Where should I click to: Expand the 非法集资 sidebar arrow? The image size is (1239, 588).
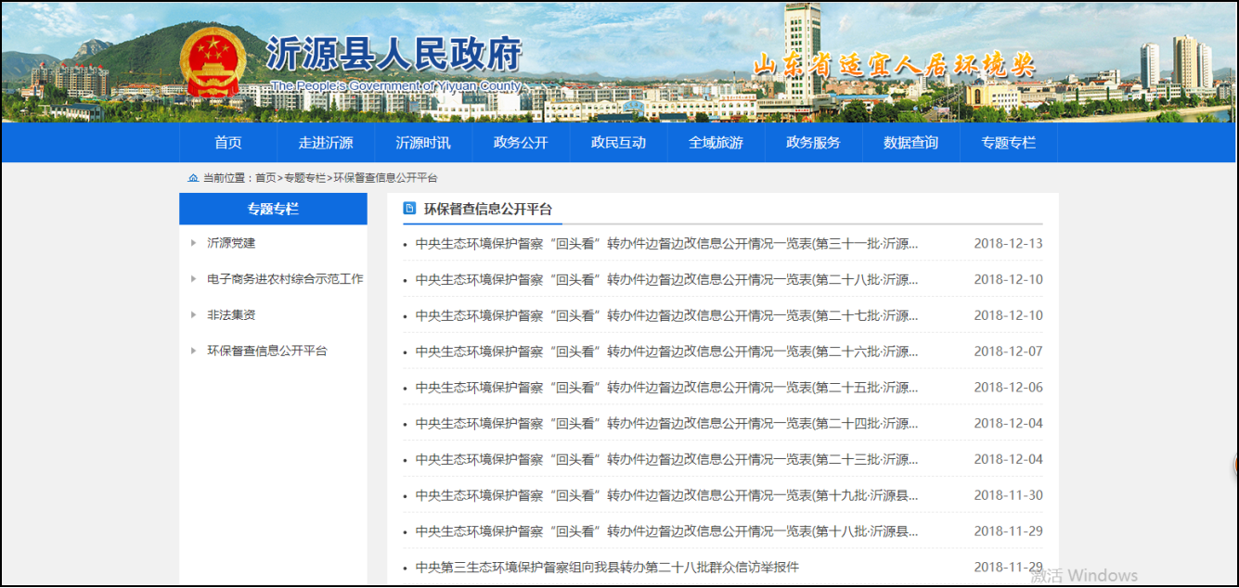click(193, 315)
